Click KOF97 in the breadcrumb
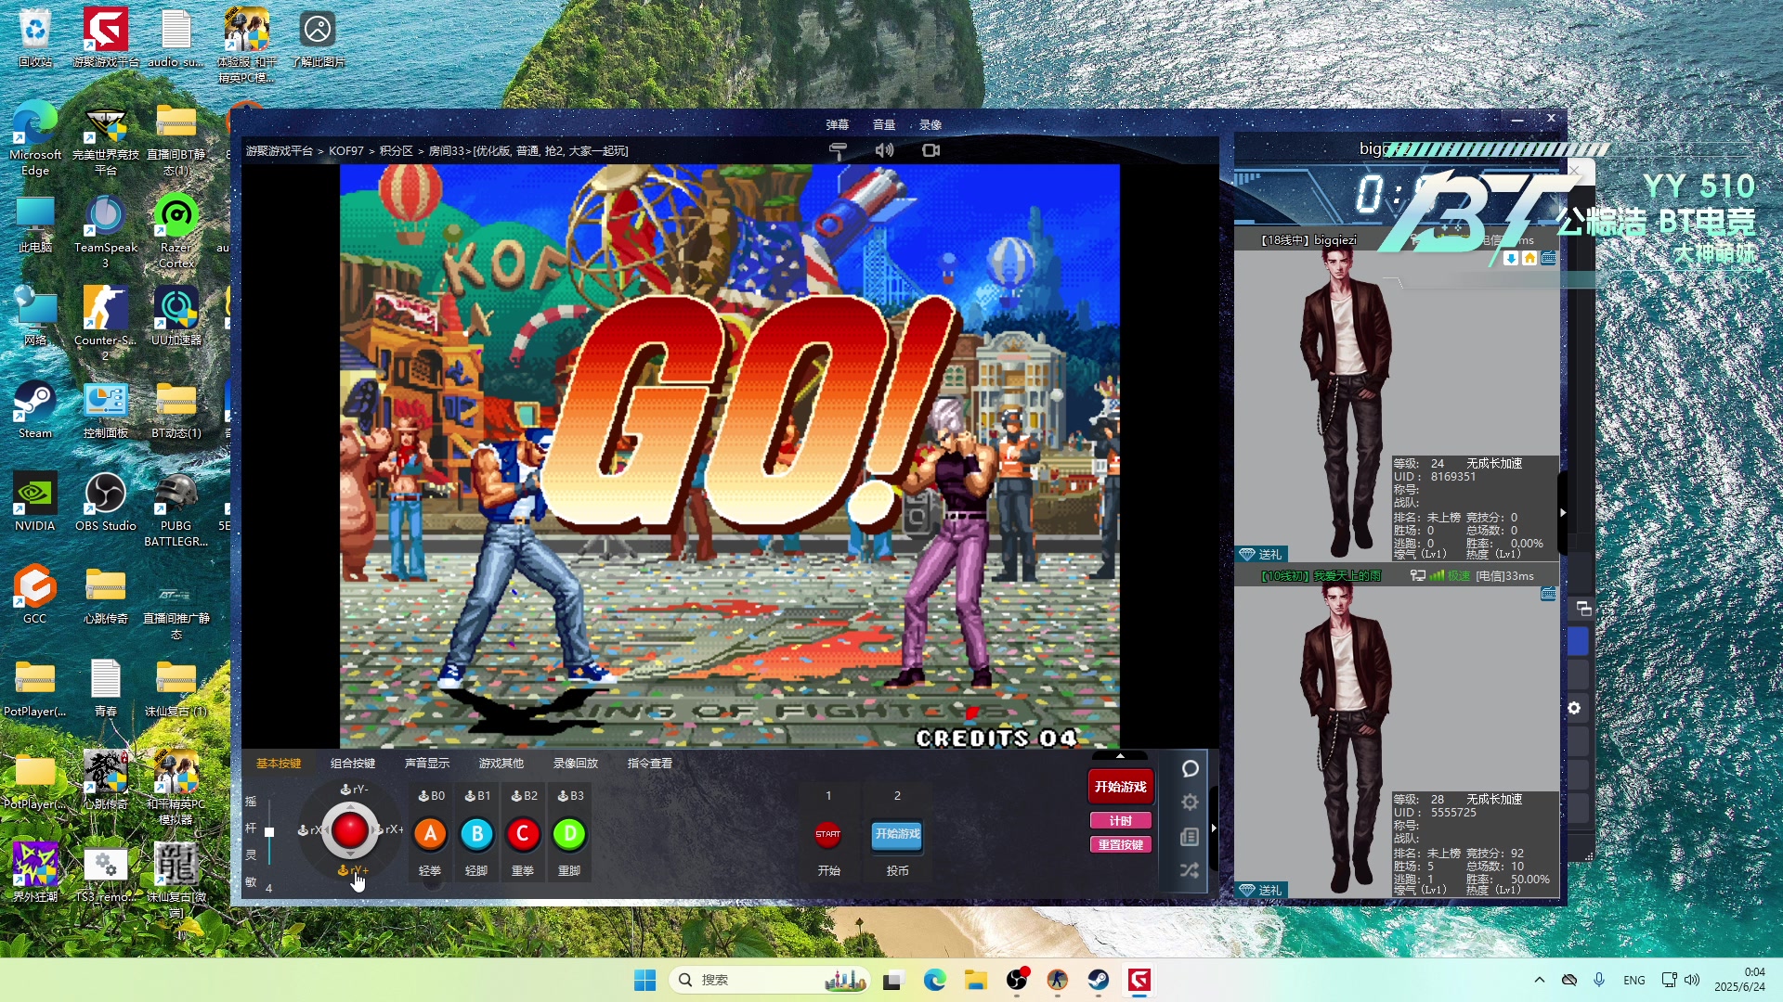Screen dimensions: 1783x1002 (x=346, y=150)
